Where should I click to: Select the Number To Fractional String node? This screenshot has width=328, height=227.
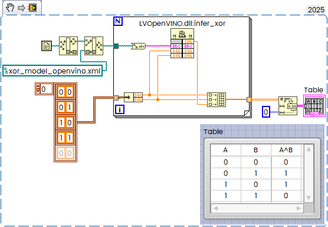(x=288, y=106)
